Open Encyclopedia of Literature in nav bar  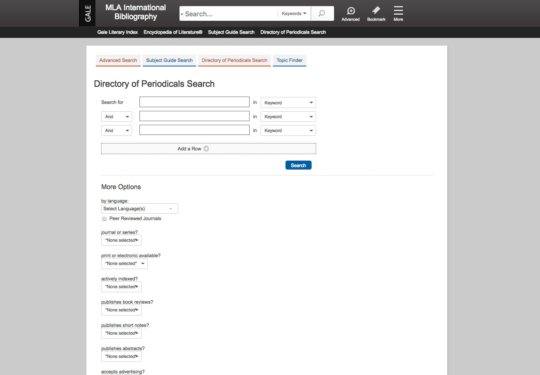pos(173,32)
